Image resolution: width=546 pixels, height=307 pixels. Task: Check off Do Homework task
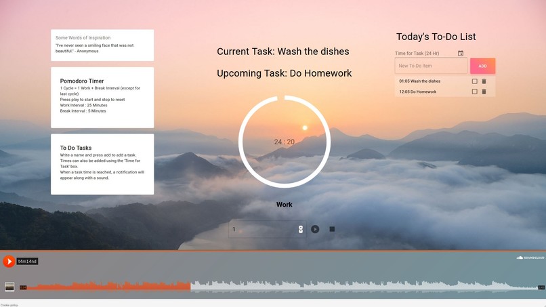click(474, 91)
